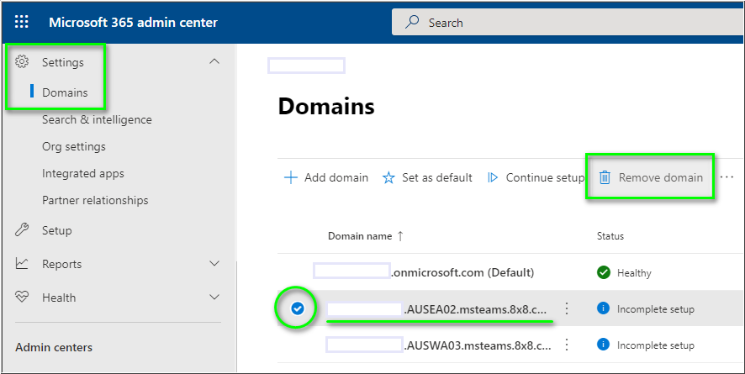The height and width of the screenshot is (374, 745).
Task: Expand the Reports section chevron
Action: tap(214, 263)
